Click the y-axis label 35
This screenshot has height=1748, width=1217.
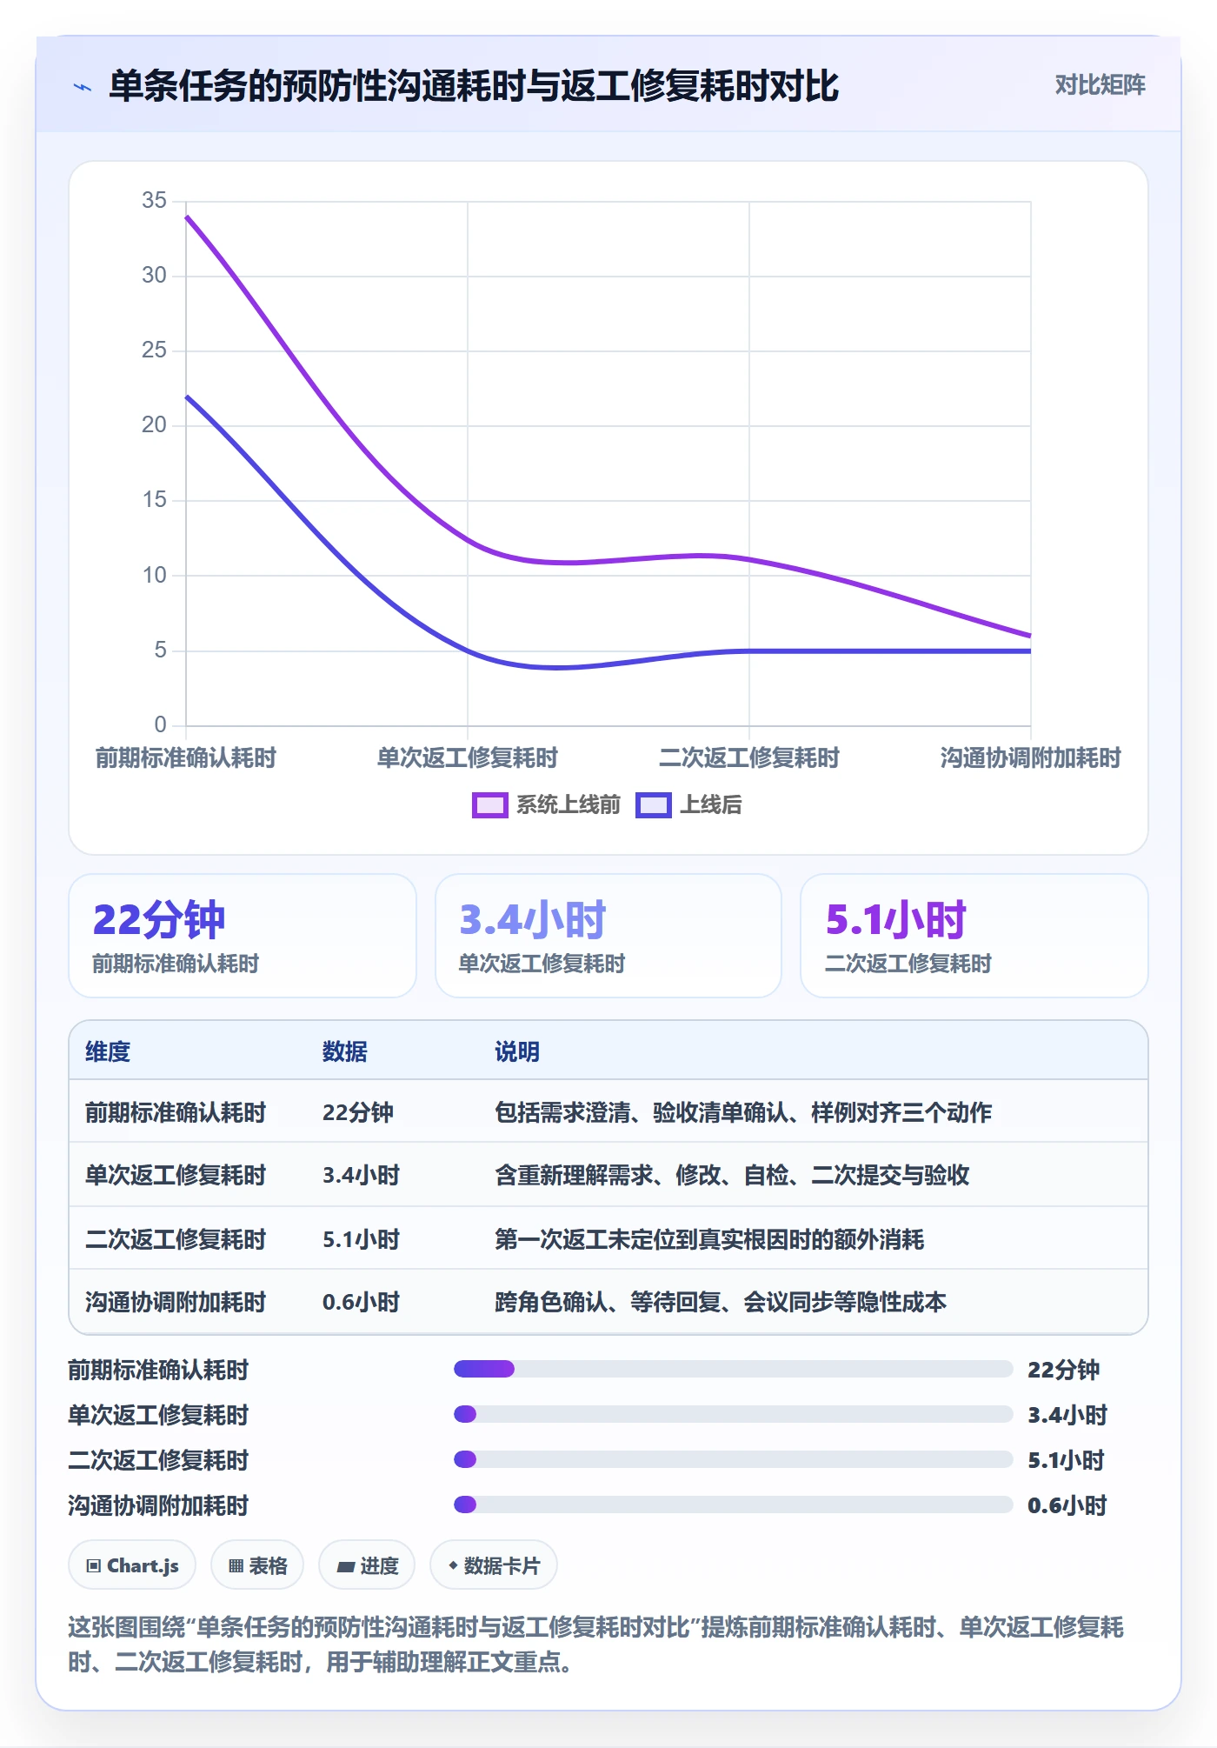click(x=154, y=200)
